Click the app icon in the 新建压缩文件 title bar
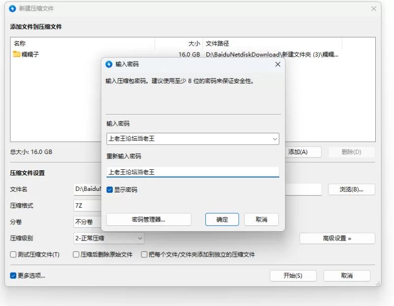The height and width of the screenshot is (306, 394). (x=12, y=8)
